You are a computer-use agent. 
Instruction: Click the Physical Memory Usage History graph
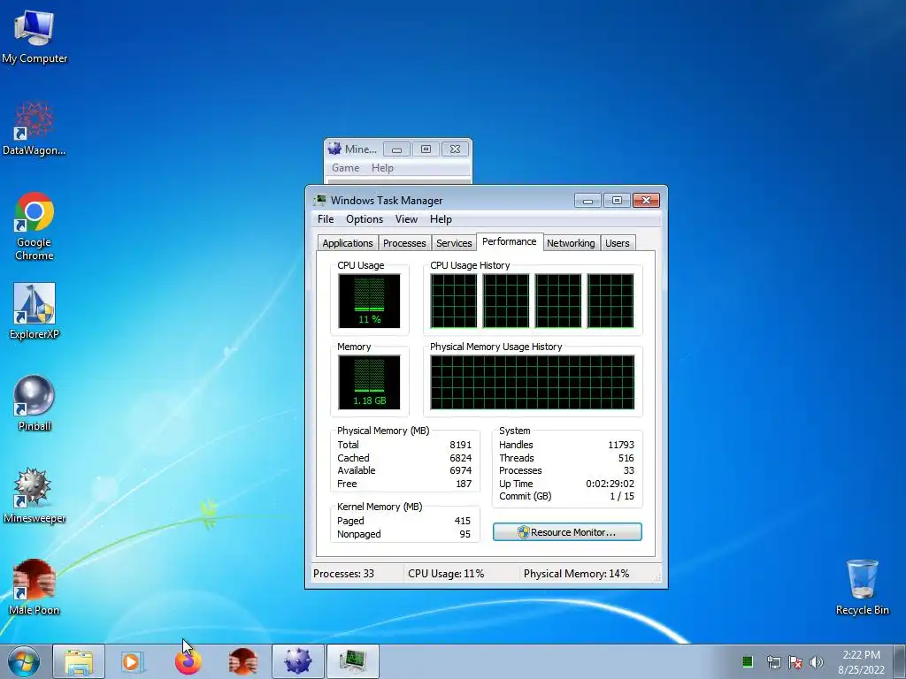point(532,382)
